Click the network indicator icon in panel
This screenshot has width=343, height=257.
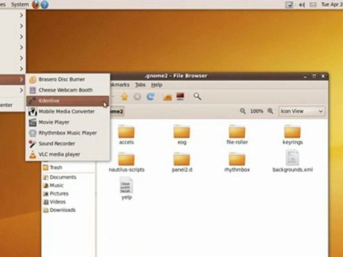coord(289,5)
